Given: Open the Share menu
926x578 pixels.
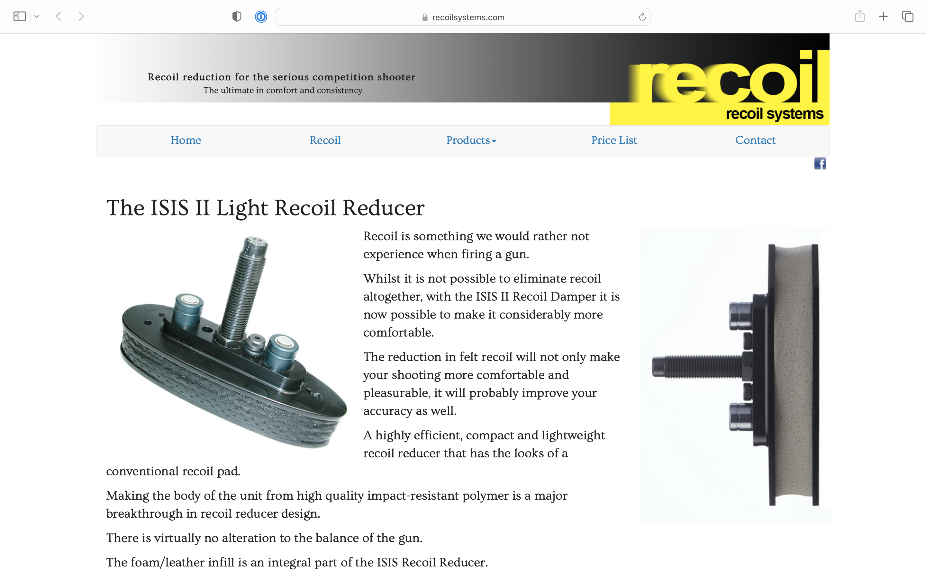Looking at the screenshot, I should [860, 16].
